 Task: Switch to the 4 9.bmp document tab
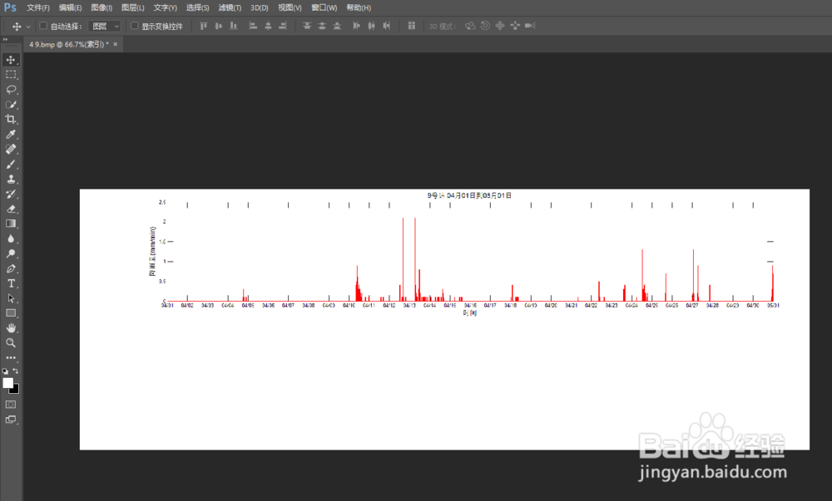(69, 45)
